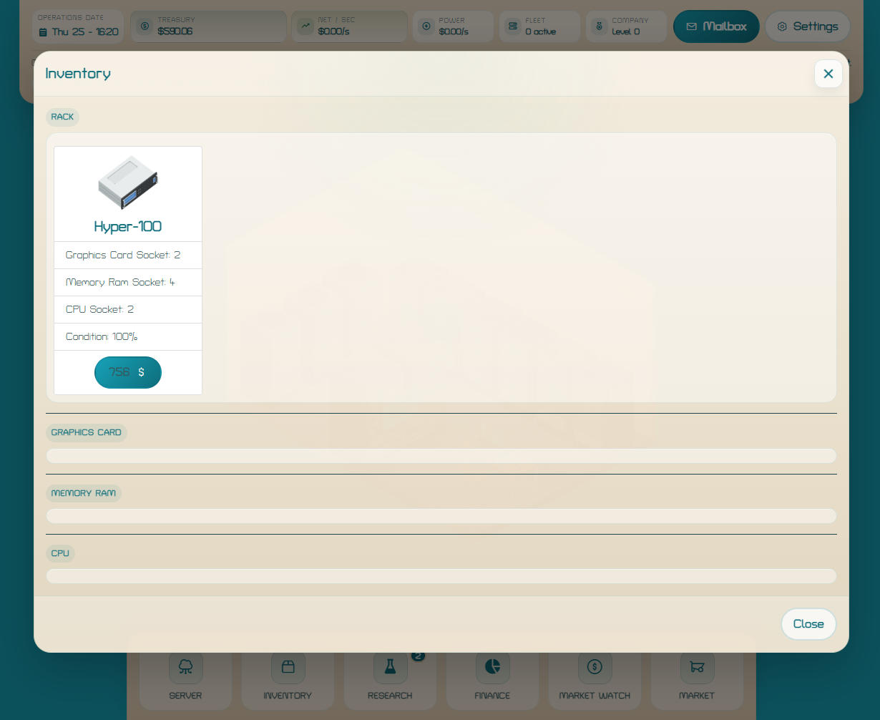The height and width of the screenshot is (720, 880).
Task: Open the Mailbox
Action: 716,26
